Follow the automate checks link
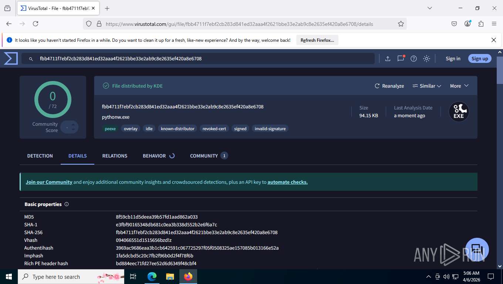 point(287,182)
